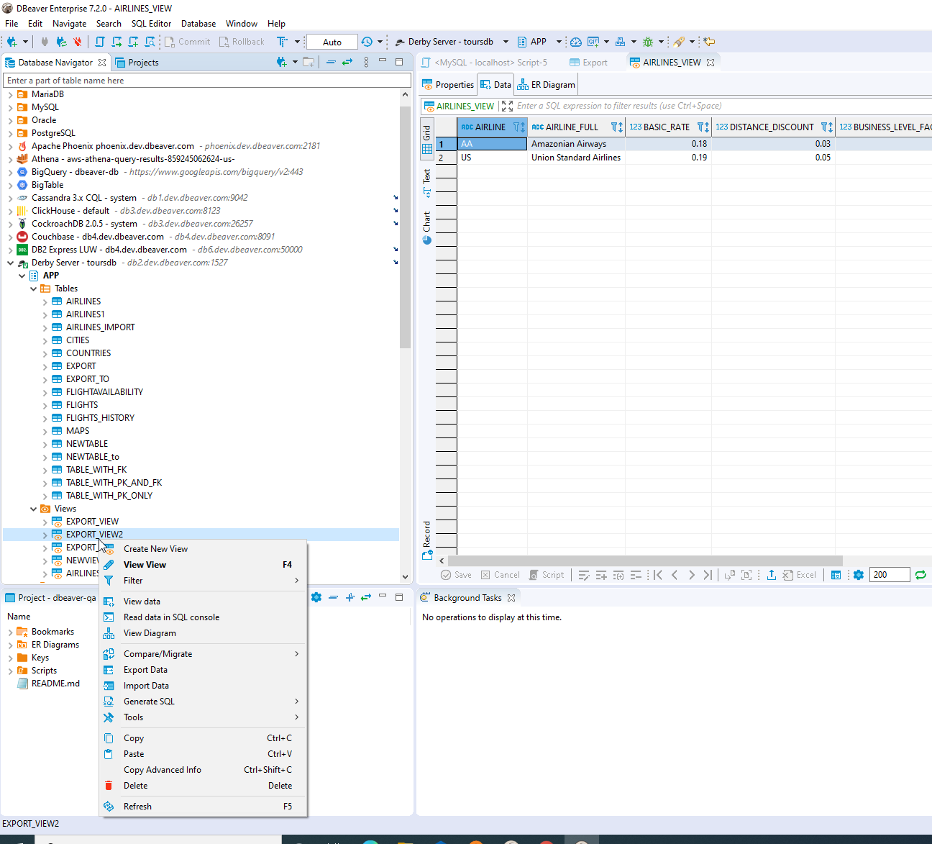Switch to Text view in side panel
The image size is (932, 844).
click(x=427, y=183)
